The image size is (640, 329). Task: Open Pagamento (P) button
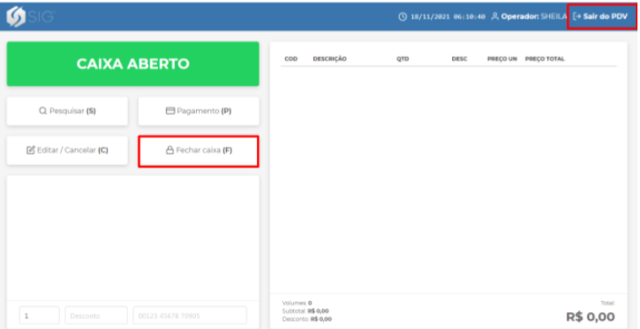pos(199,111)
